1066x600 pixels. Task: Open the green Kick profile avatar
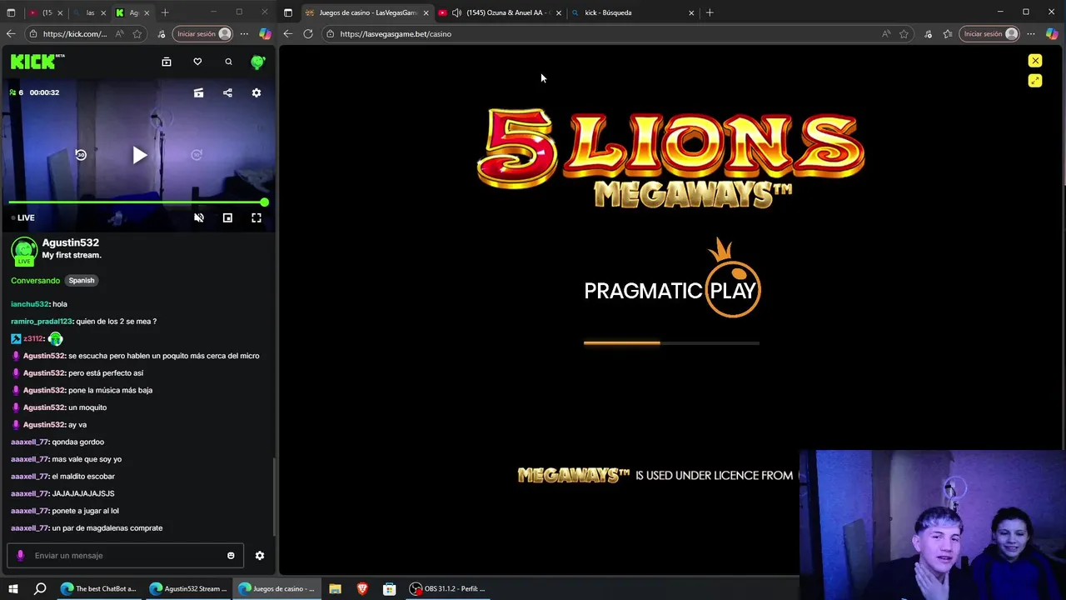point(258,62)
